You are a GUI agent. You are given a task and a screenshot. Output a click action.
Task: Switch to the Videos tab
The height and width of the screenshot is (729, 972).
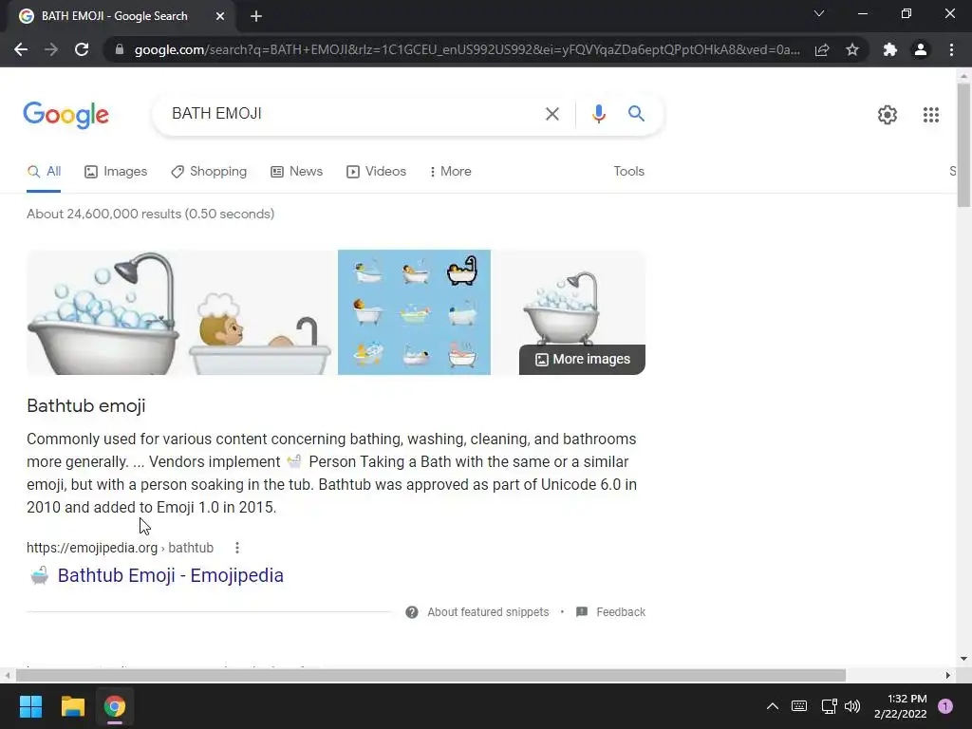click(376, 172)
